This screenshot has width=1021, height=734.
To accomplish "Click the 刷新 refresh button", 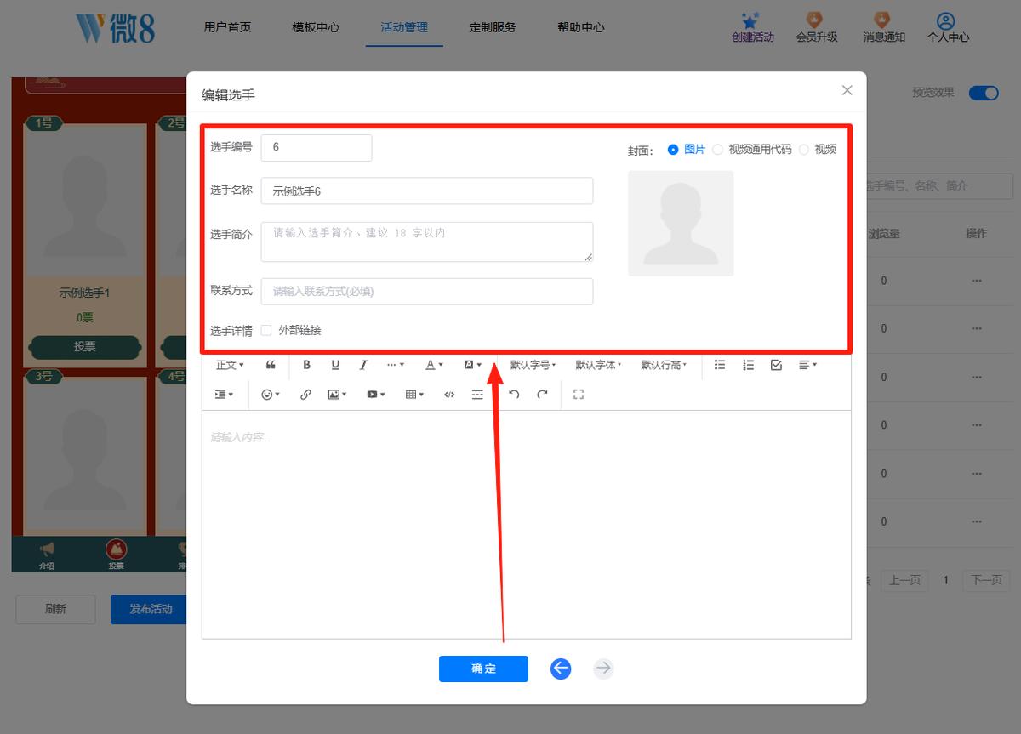I will click(x=55, y=609).
